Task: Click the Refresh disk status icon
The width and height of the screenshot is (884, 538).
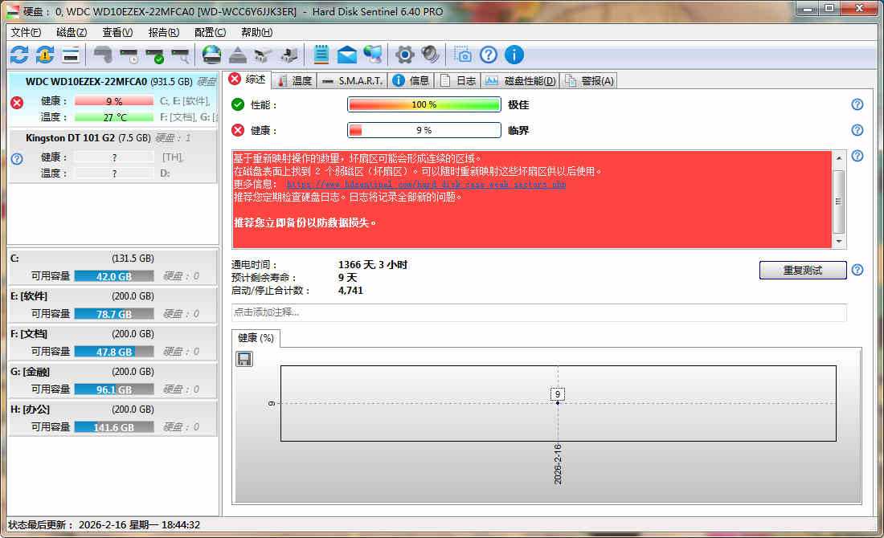Action: (18, 54)
